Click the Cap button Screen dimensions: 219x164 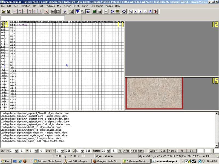[x=163, y=151]
